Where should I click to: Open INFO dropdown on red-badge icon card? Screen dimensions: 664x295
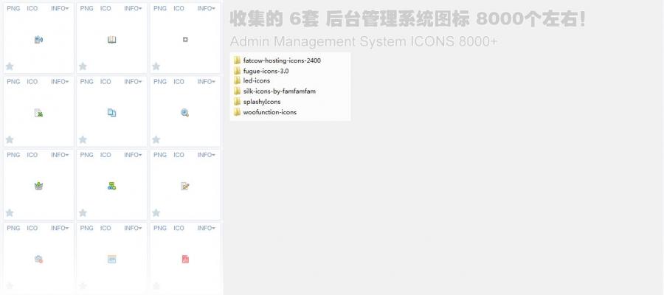60,228
